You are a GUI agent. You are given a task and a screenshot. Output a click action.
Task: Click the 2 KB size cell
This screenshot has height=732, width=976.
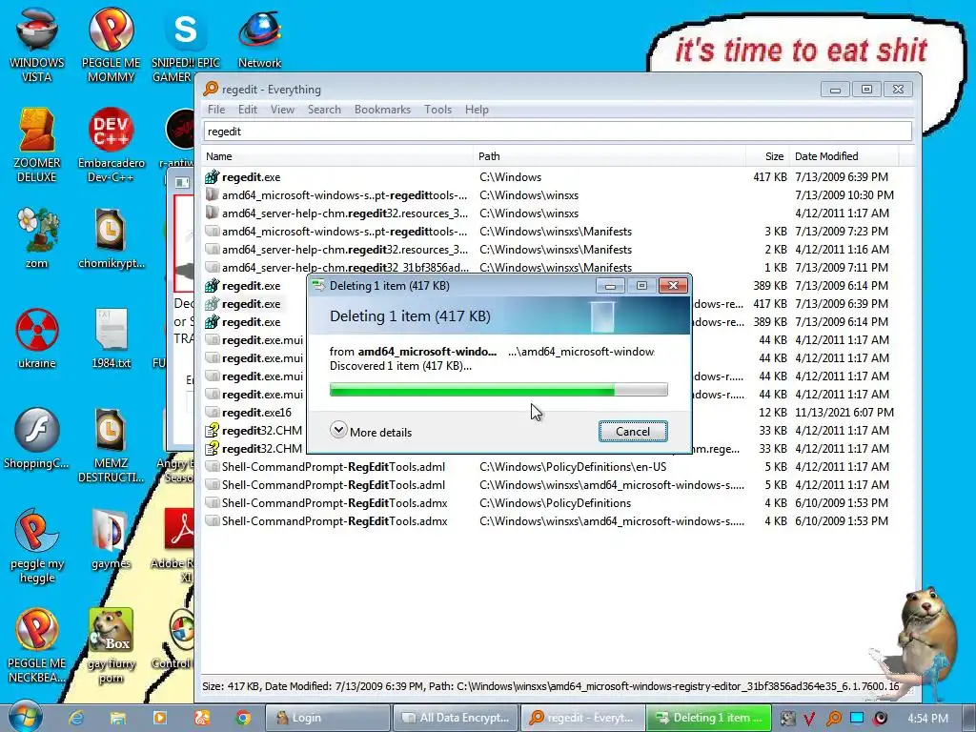pyautogui.click(x=776, y=250)
